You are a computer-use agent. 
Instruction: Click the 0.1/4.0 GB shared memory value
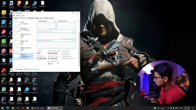52,58
